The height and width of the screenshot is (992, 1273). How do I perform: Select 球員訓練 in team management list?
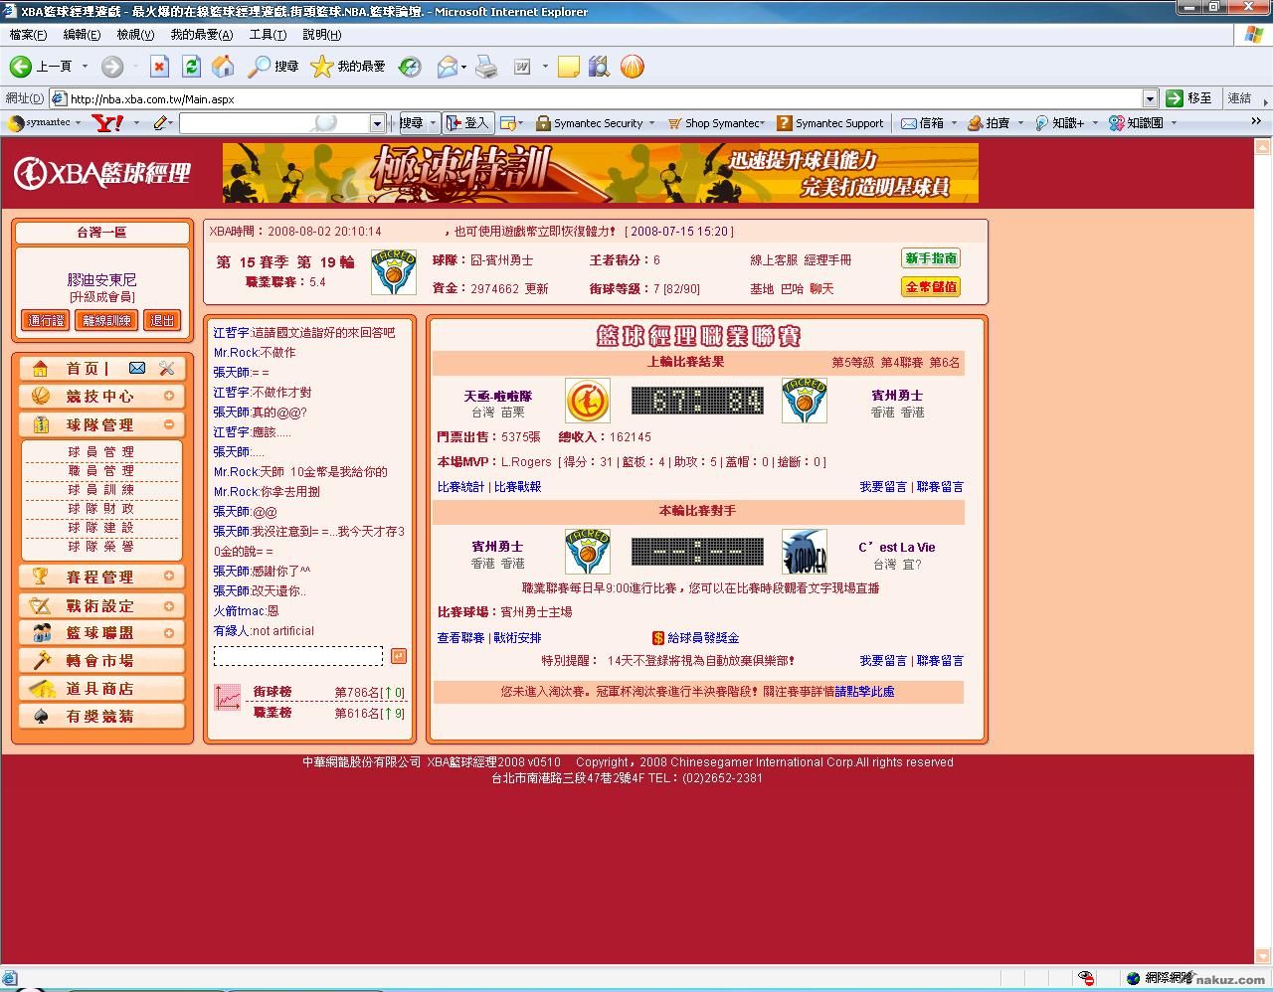[x=101, y=489]
